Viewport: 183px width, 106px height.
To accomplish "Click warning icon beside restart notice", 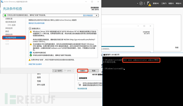I will tap(30, 60).
